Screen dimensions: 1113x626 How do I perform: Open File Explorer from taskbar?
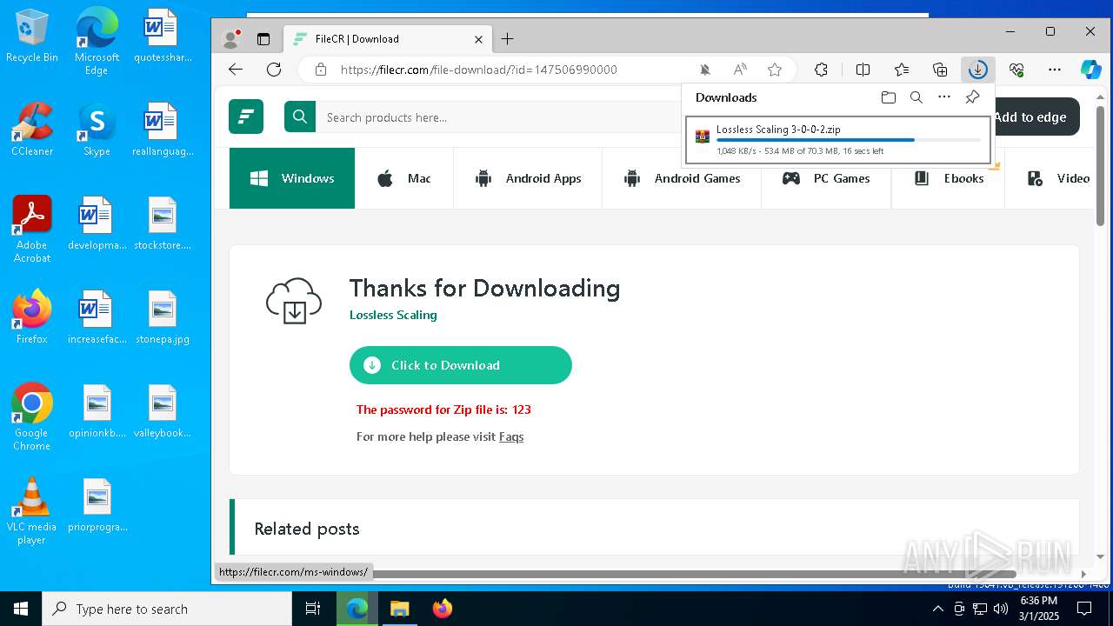tap(399, 609)
